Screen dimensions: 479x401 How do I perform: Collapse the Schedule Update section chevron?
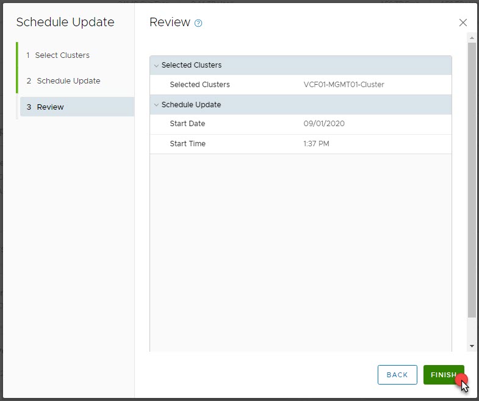pos(156,105)
